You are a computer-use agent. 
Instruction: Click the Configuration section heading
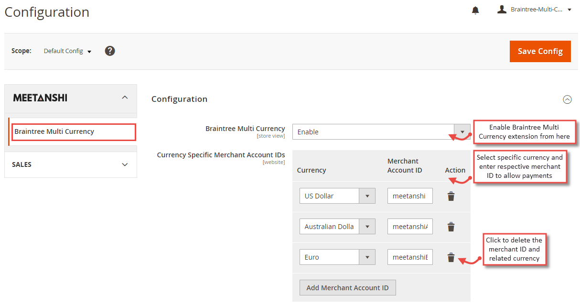click(179, 99)
